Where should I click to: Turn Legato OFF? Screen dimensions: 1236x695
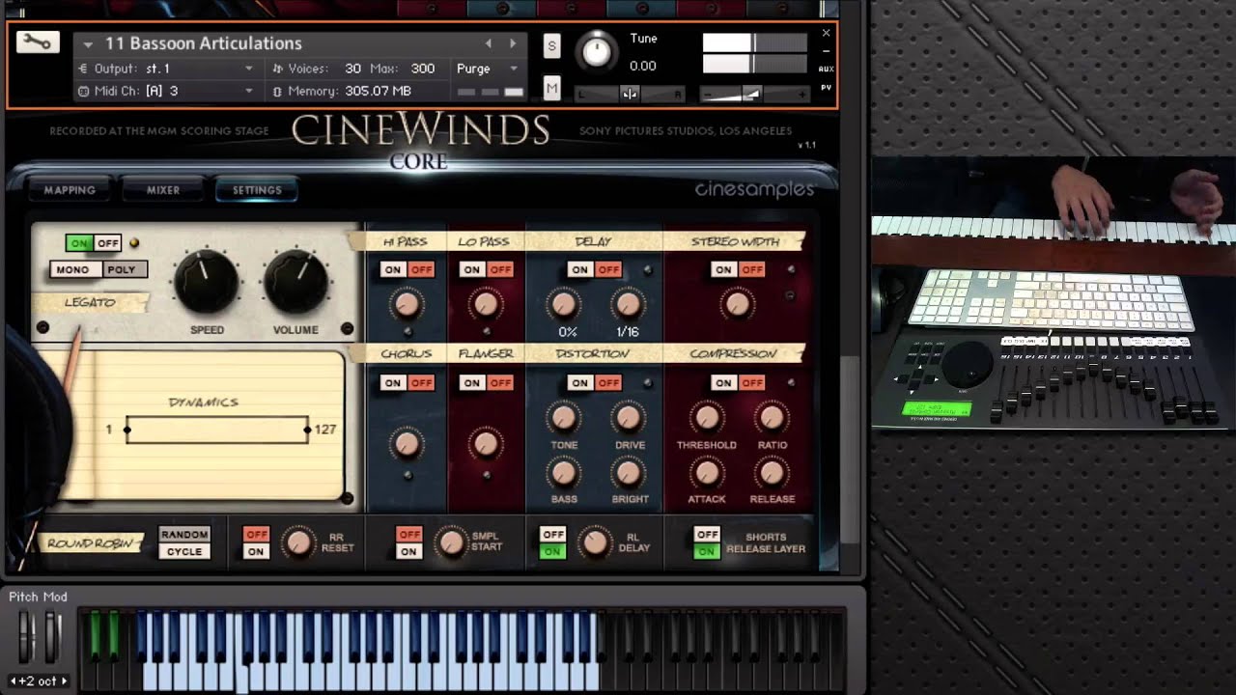(x=107, y=243)
